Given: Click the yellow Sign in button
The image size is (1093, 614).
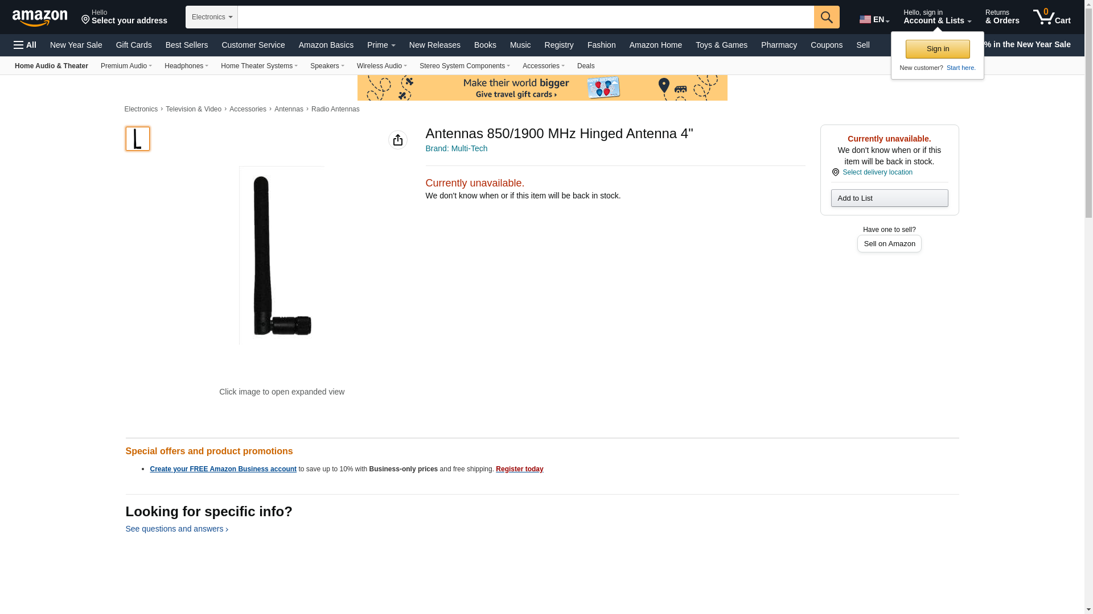Looking at the screenshot, I should pos(938,49).
